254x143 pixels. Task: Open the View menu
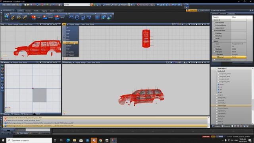click(x=9, y=5)
